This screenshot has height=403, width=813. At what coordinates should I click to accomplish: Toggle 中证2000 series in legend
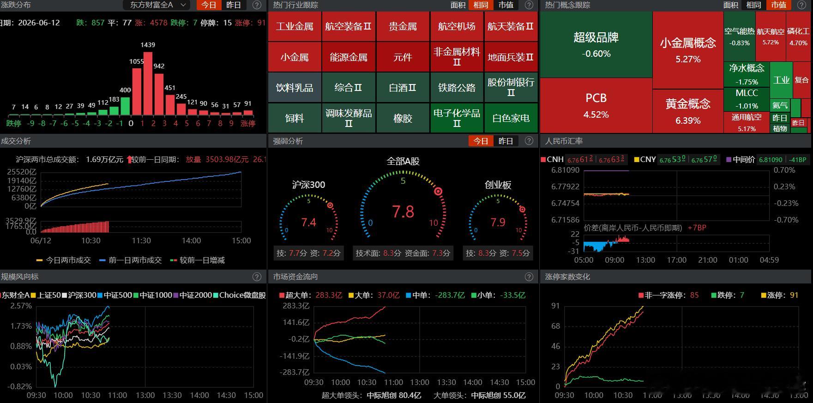(x=193, y=295)
